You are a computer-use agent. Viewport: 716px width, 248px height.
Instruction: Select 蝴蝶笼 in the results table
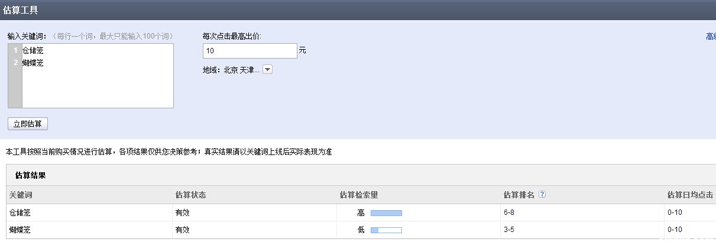20,230
